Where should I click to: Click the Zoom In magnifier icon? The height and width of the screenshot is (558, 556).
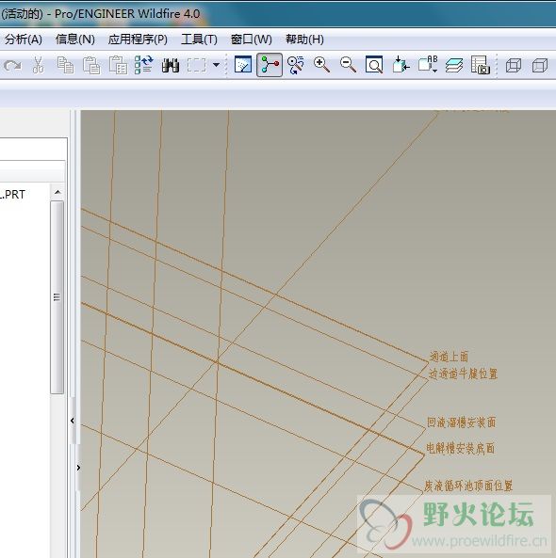321,65
